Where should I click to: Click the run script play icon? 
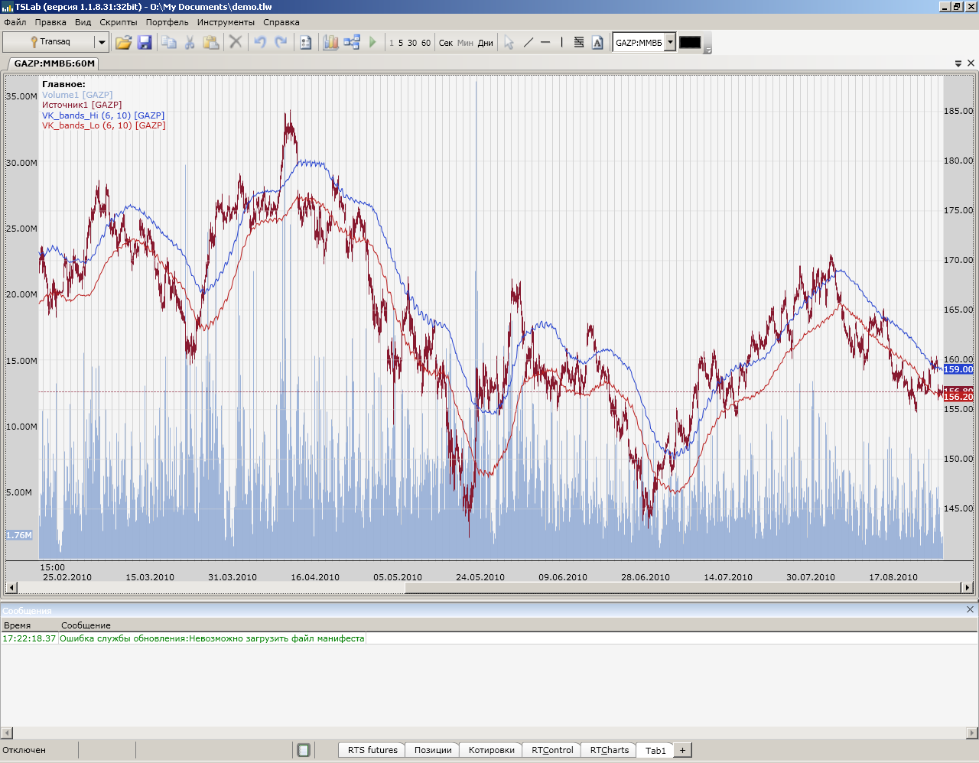pyautogui.click(x=372, y=43)
